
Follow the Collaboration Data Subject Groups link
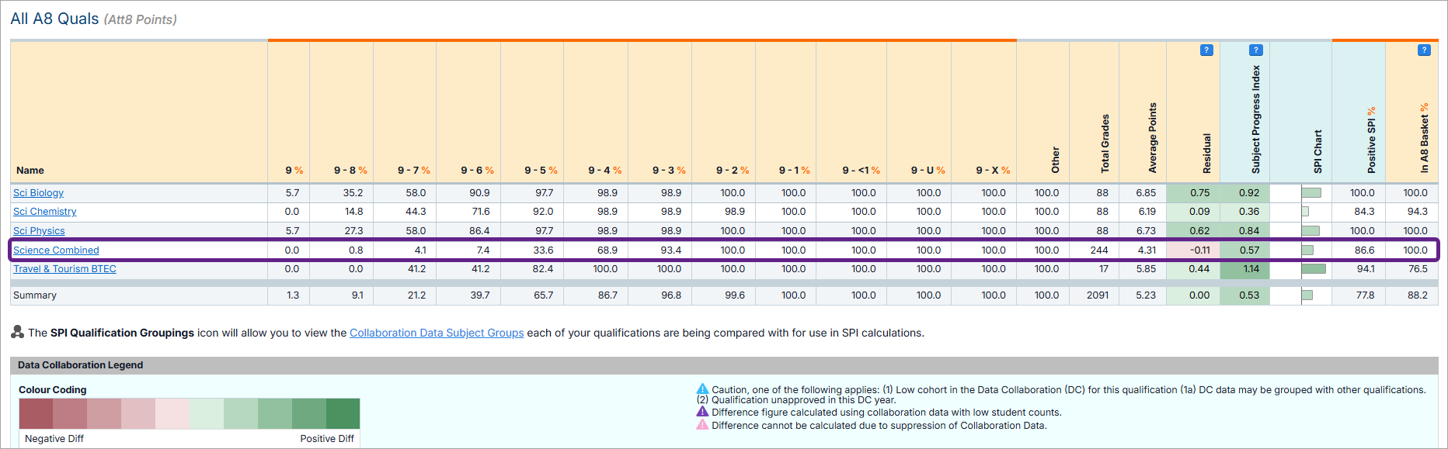pyautogui.click(x=436, y=333)
